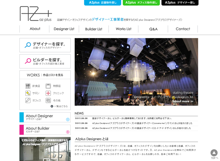Viewport: 220px width, 161px height.
Task: Open the office property banner thumbnail
Action: tap(45, 149)
